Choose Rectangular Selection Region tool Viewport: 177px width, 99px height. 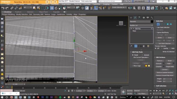tap(43, 8)
